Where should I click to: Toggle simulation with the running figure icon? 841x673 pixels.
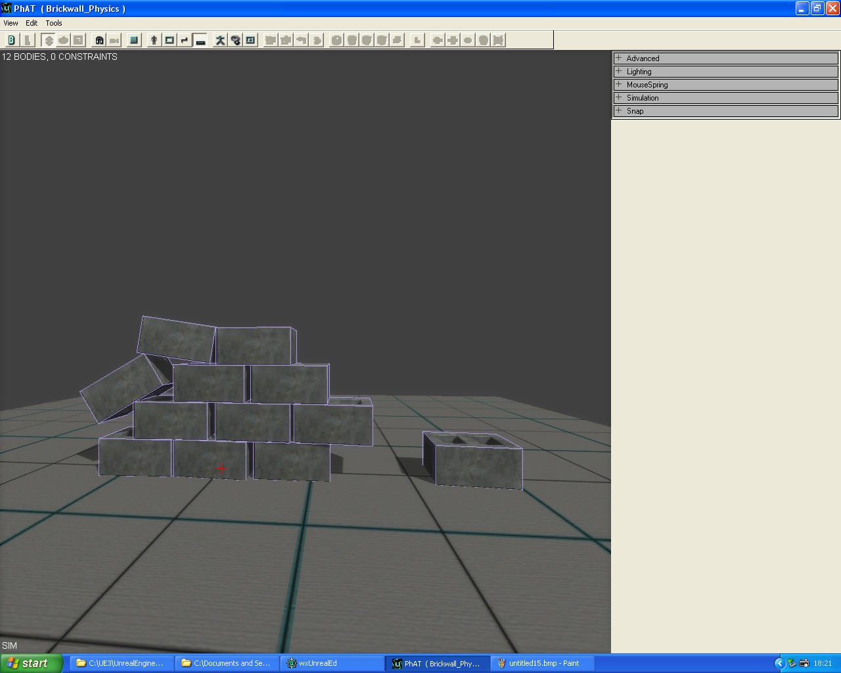(x=220, y=40)
